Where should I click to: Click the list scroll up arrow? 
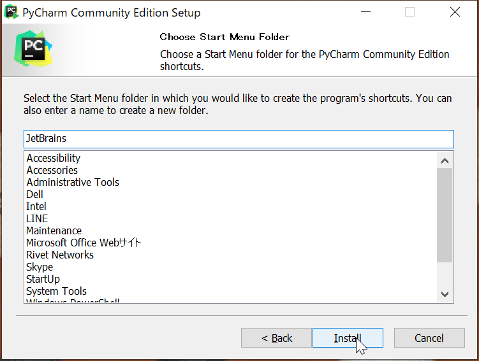tap(445, 160)
